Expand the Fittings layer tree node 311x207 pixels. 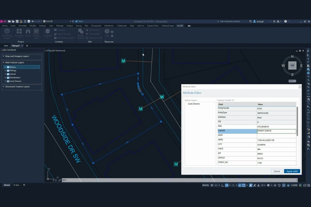point(5,70)
